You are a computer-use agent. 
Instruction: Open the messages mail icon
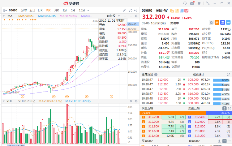pos(192,3)
